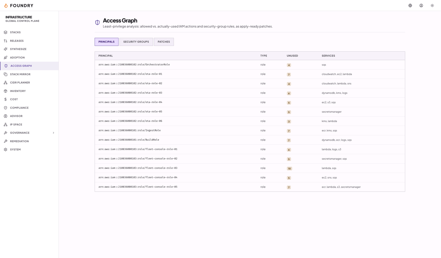Open the Patches tab
The height and width of the screenshot is (258, 441).
pyautogui.click(x=164, y=42)
